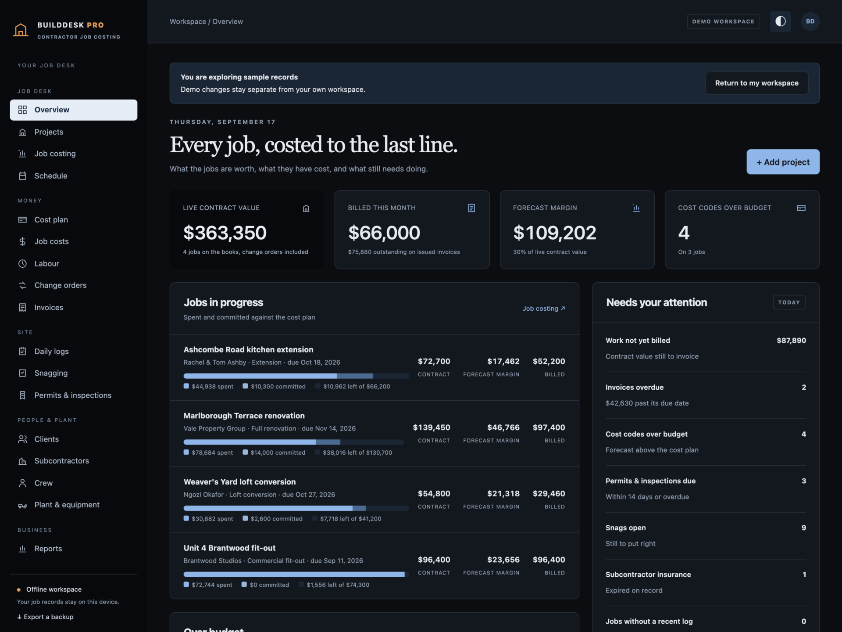Click the Forecast Margin card chart icon

pyautogui.click(x=636, y=208)
